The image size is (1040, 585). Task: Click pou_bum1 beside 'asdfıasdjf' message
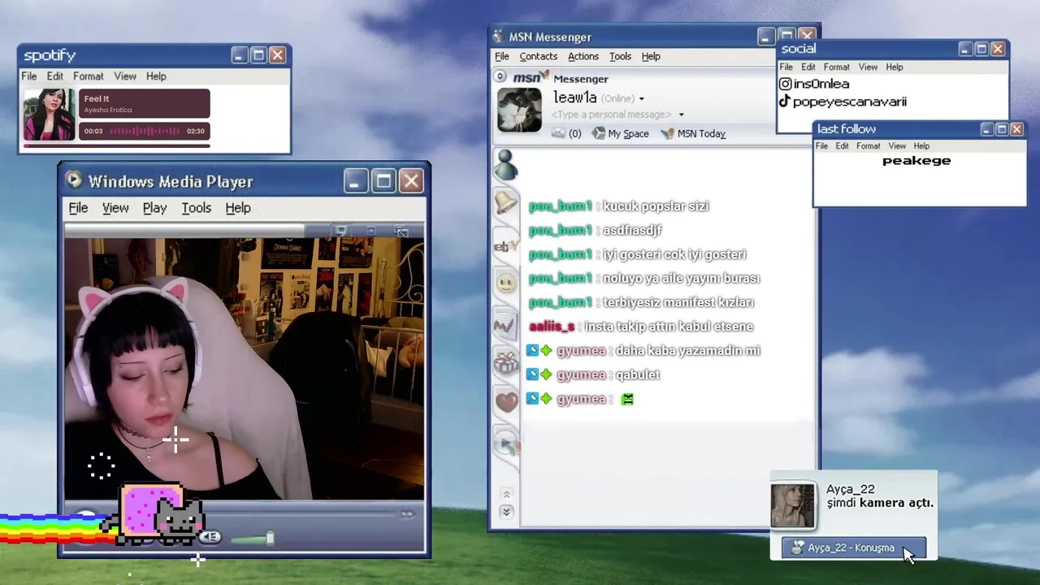560,231
